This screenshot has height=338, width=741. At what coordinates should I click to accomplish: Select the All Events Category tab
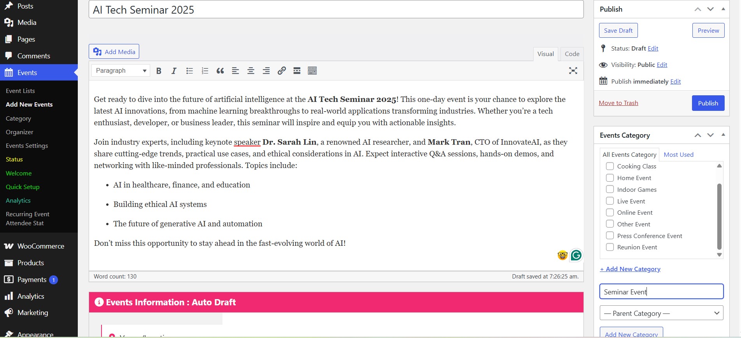click(x=629, y=154)
